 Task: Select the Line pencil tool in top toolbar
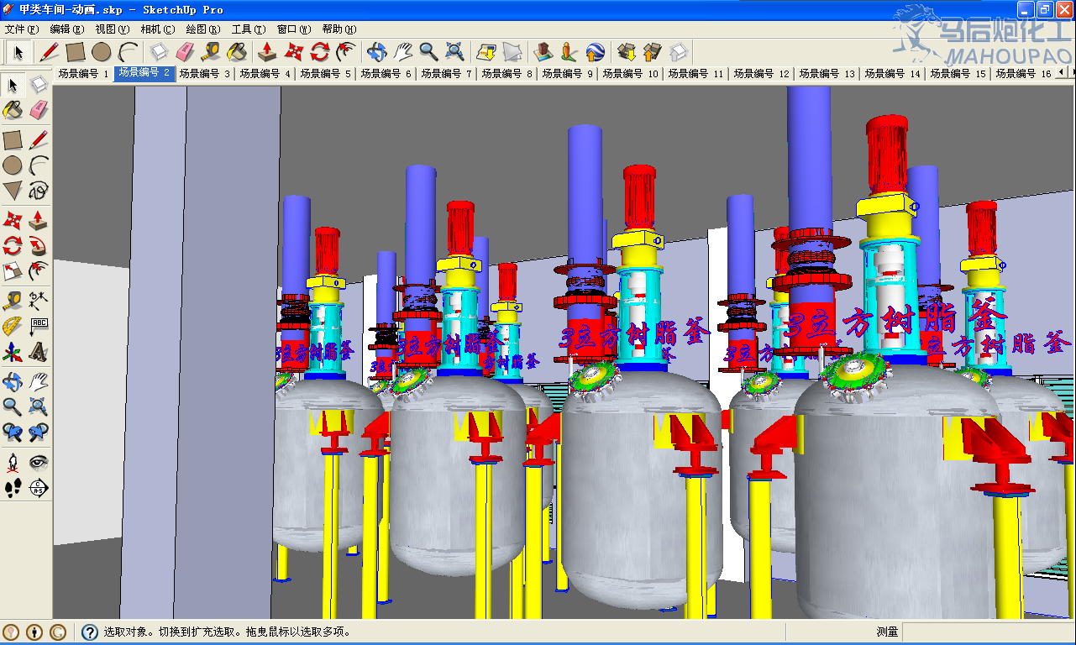(50, 52)
